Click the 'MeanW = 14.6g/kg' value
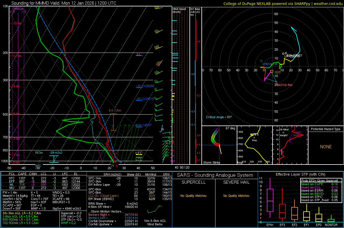Screen dimensions: 344x228 [15, 196]
